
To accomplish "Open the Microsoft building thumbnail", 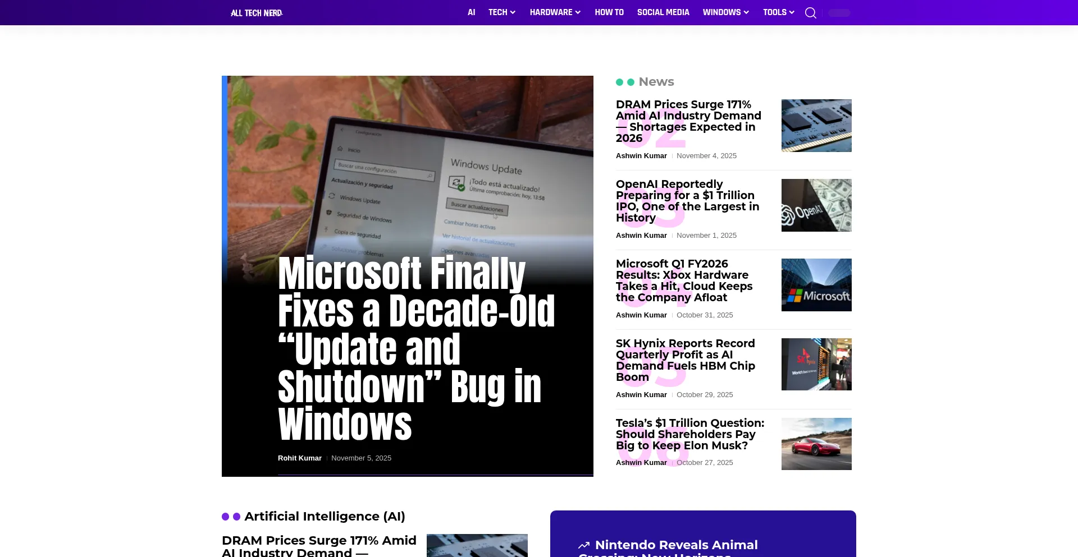I will coord(816,285).
